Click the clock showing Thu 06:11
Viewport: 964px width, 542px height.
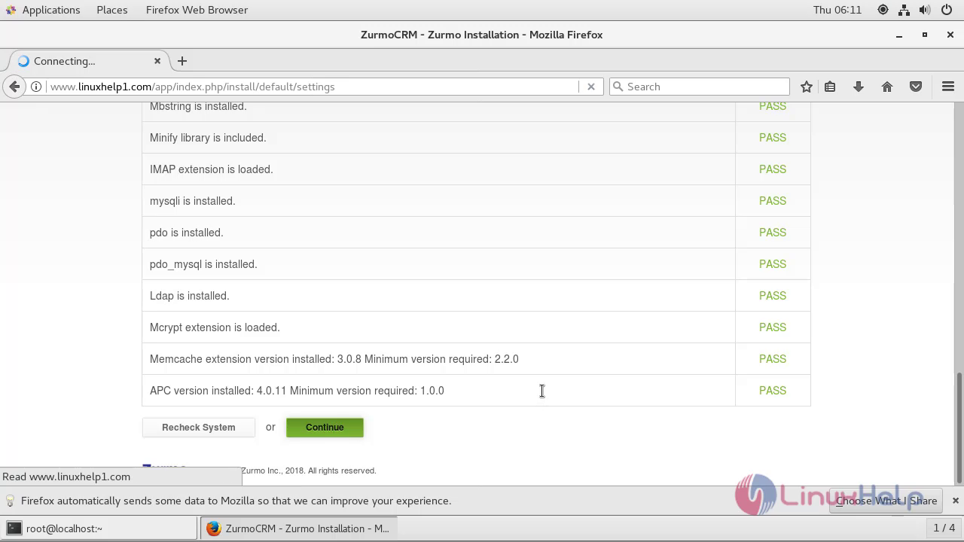coord(837,10)
